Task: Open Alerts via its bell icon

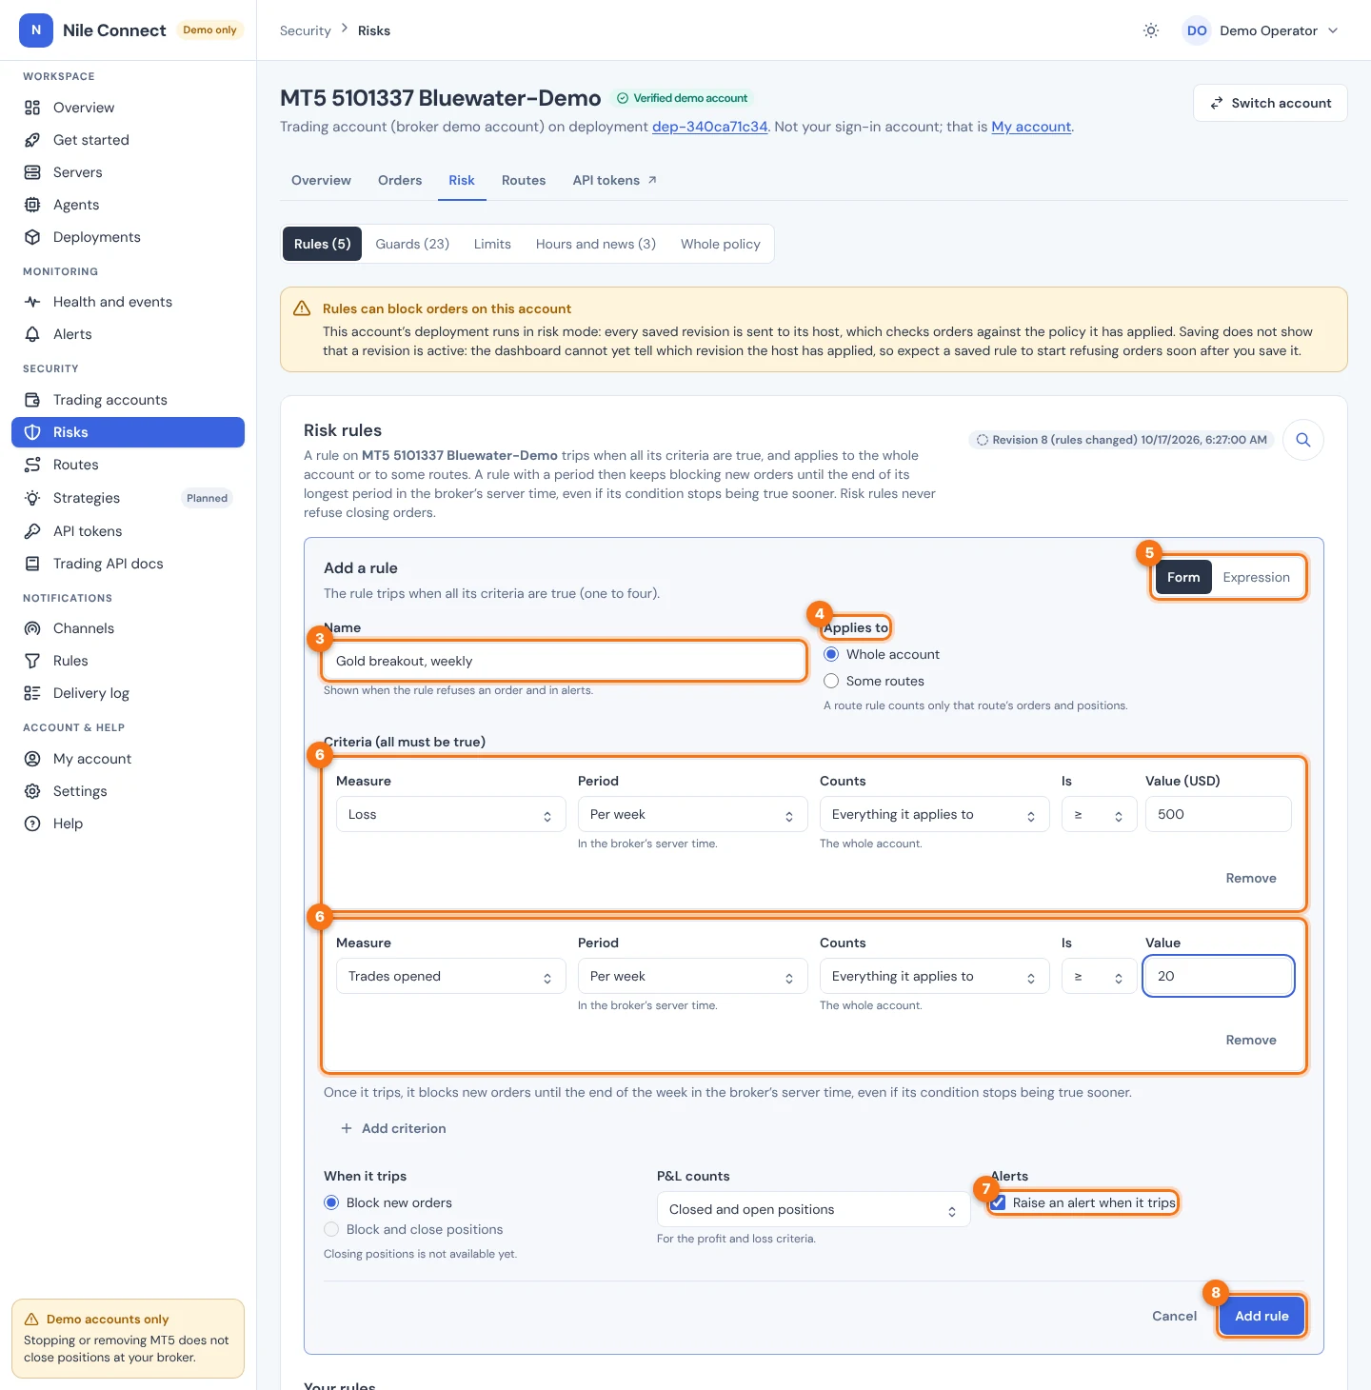Action: (x=32, y=334)
